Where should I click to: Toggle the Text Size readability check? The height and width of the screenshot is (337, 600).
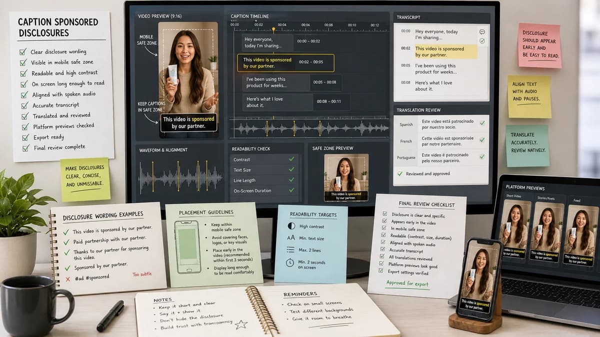291,170
